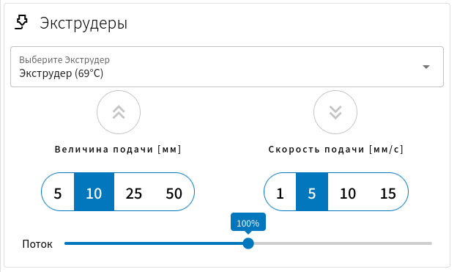
Task: Set feed rate to 1 mm/s
Action: pyautogui.click(x=280, y=192)
